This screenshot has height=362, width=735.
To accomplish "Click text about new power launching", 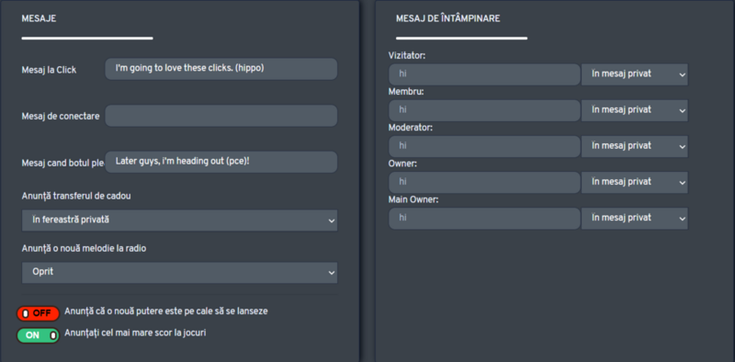I will click(x=166, y=311).
